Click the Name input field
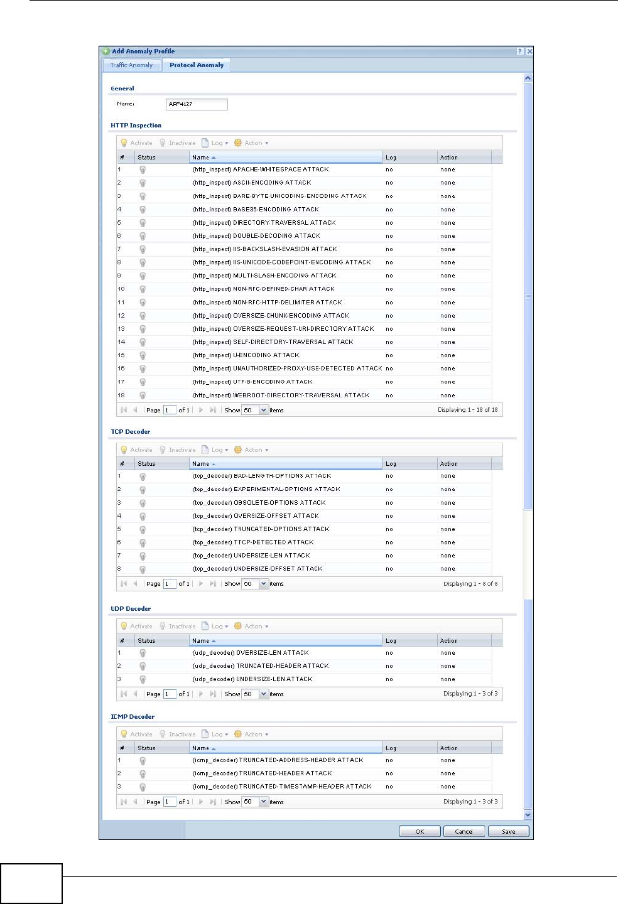The width and height of the screenshot is (618, 904). point(197,104)
